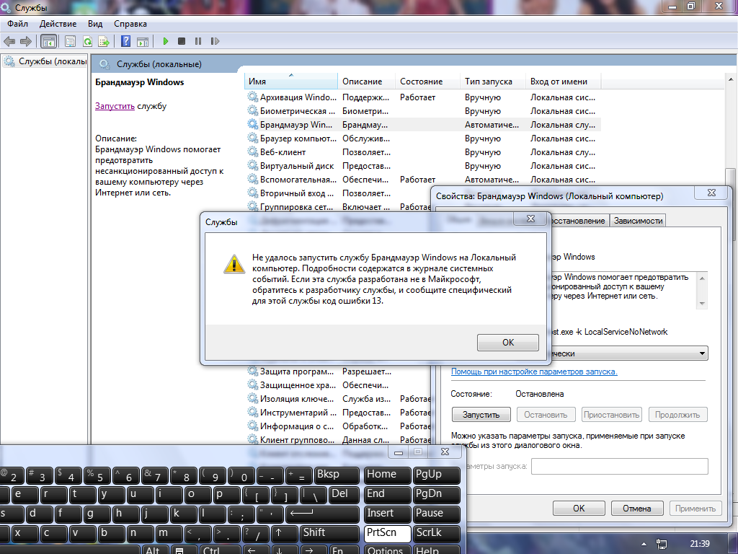Click Отмена in the properties dialog

(x=637, y=509)
